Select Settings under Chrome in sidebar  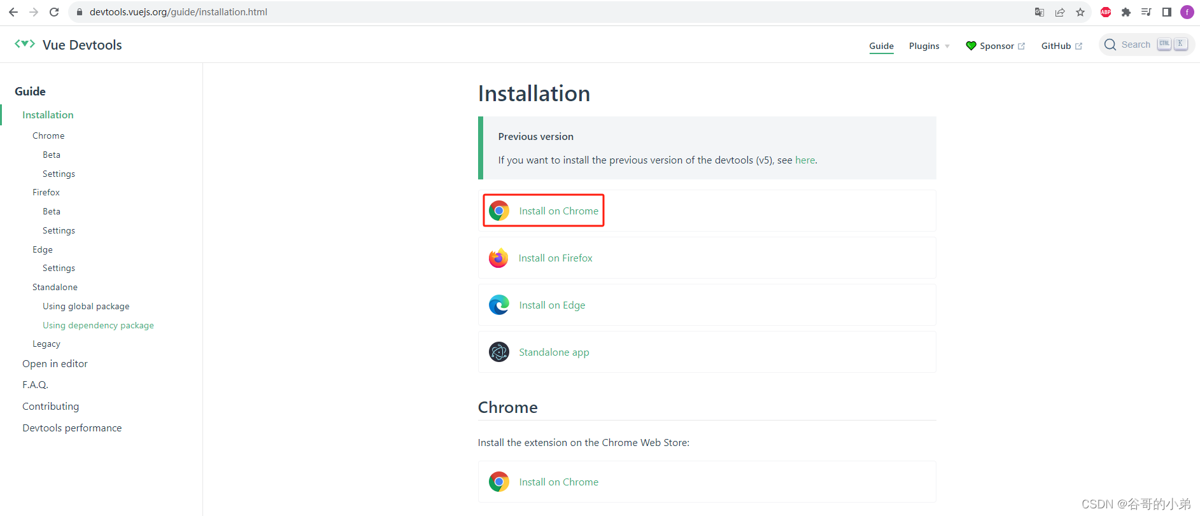59,174
